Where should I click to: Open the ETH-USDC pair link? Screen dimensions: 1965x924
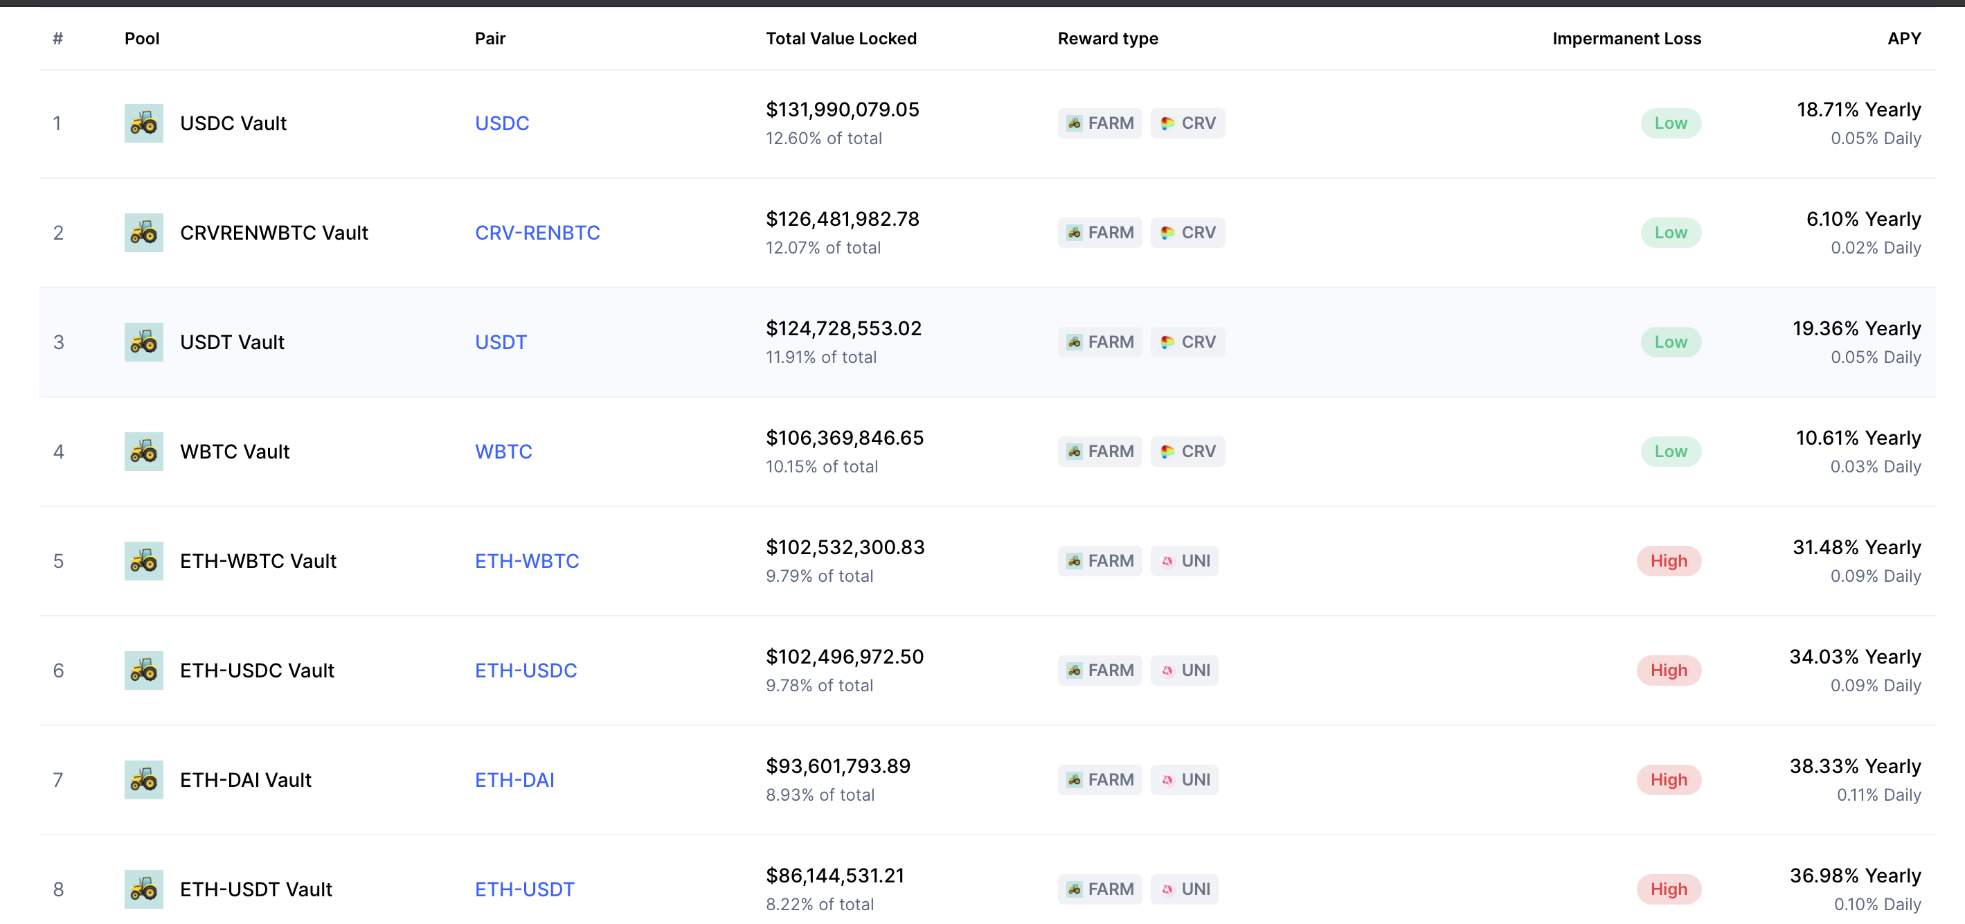click(526, 670)
